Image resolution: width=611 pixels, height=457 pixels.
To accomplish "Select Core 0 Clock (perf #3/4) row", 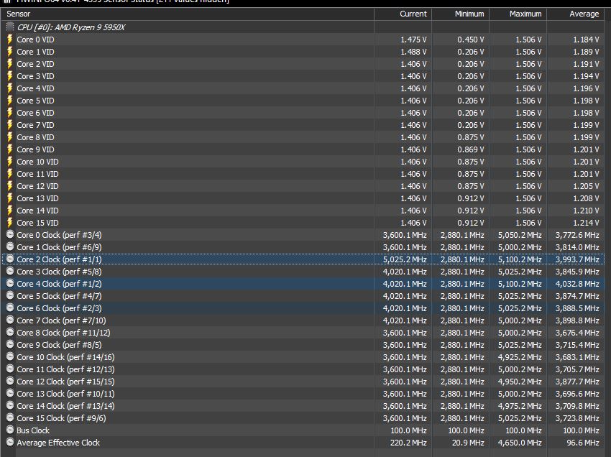I will (303, 235).
